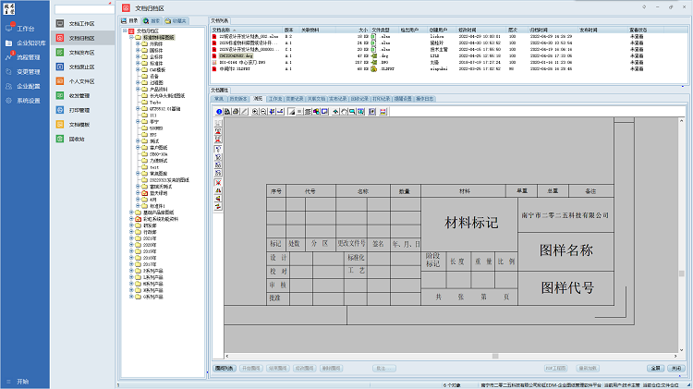Open 个人文件区 in the sidebar
Image resolution: width=693 pixels, height=389 pixels.
(81, 81)
